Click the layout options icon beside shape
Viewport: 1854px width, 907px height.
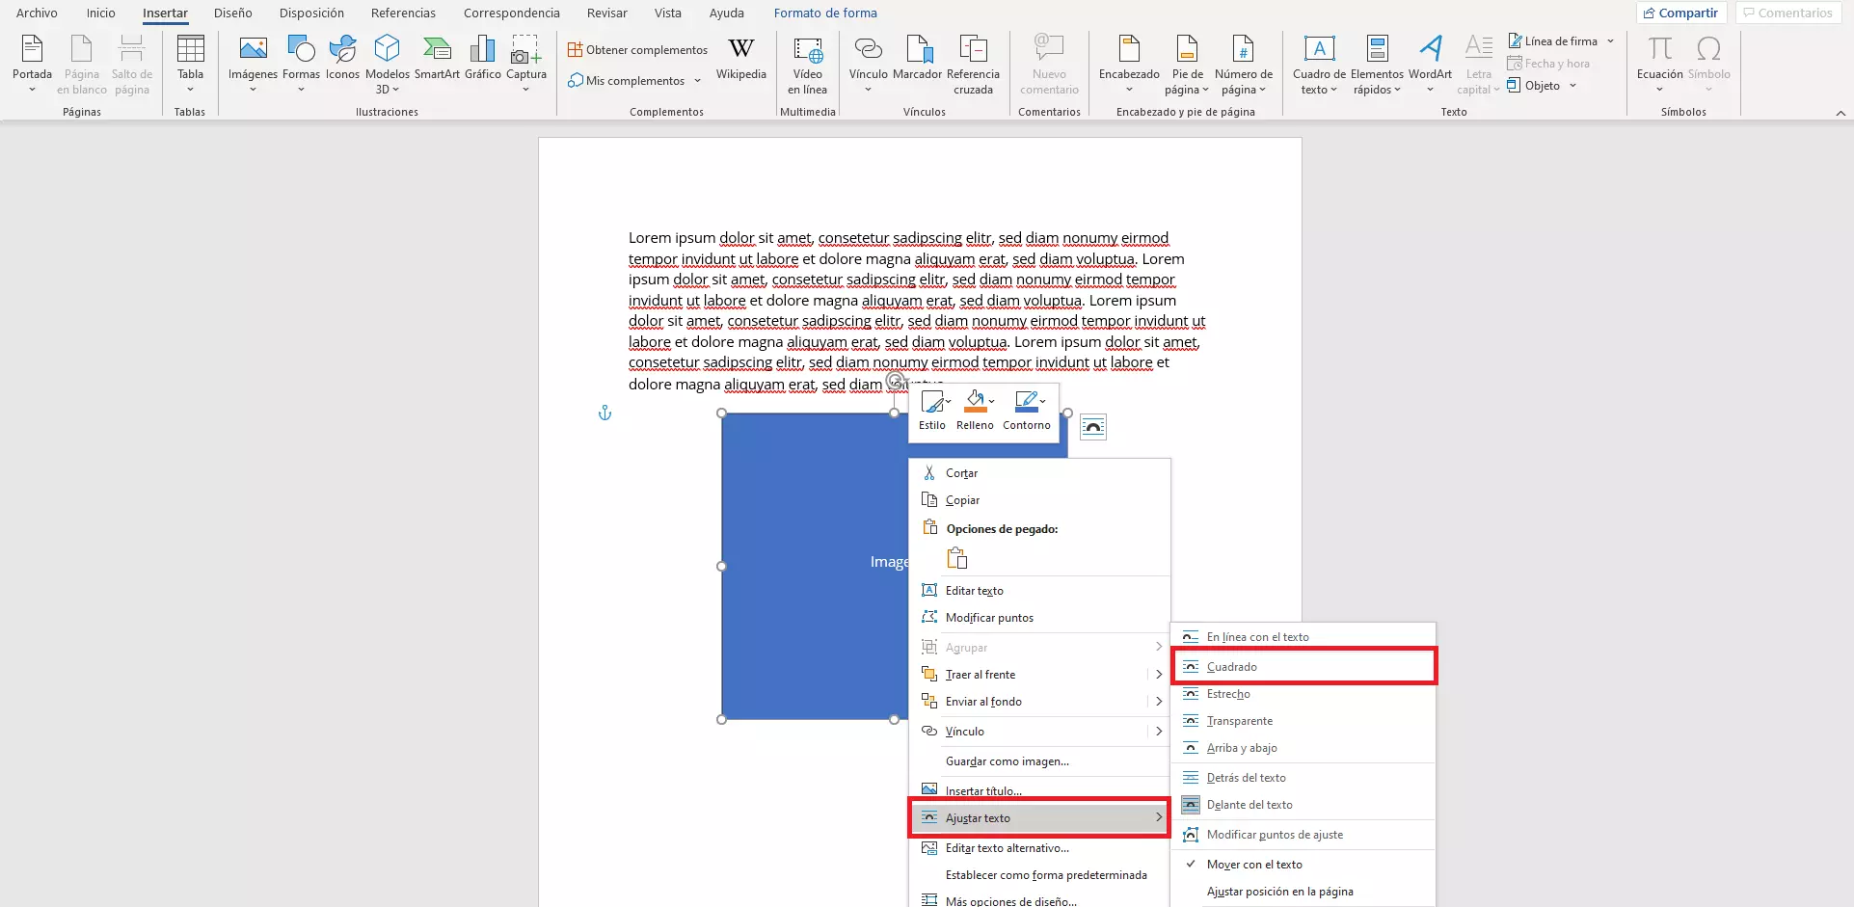pos(1092,427)
